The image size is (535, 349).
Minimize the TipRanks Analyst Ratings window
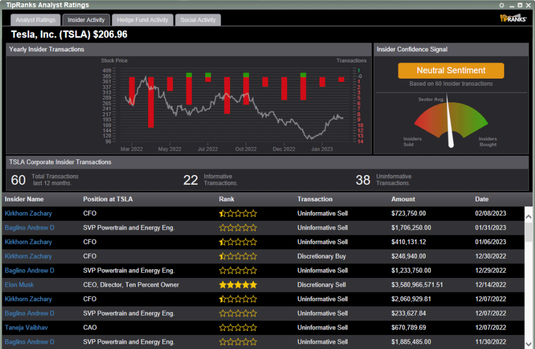tap(511, 5)
